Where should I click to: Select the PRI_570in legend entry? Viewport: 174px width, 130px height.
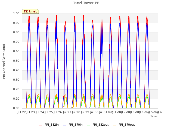73,125
